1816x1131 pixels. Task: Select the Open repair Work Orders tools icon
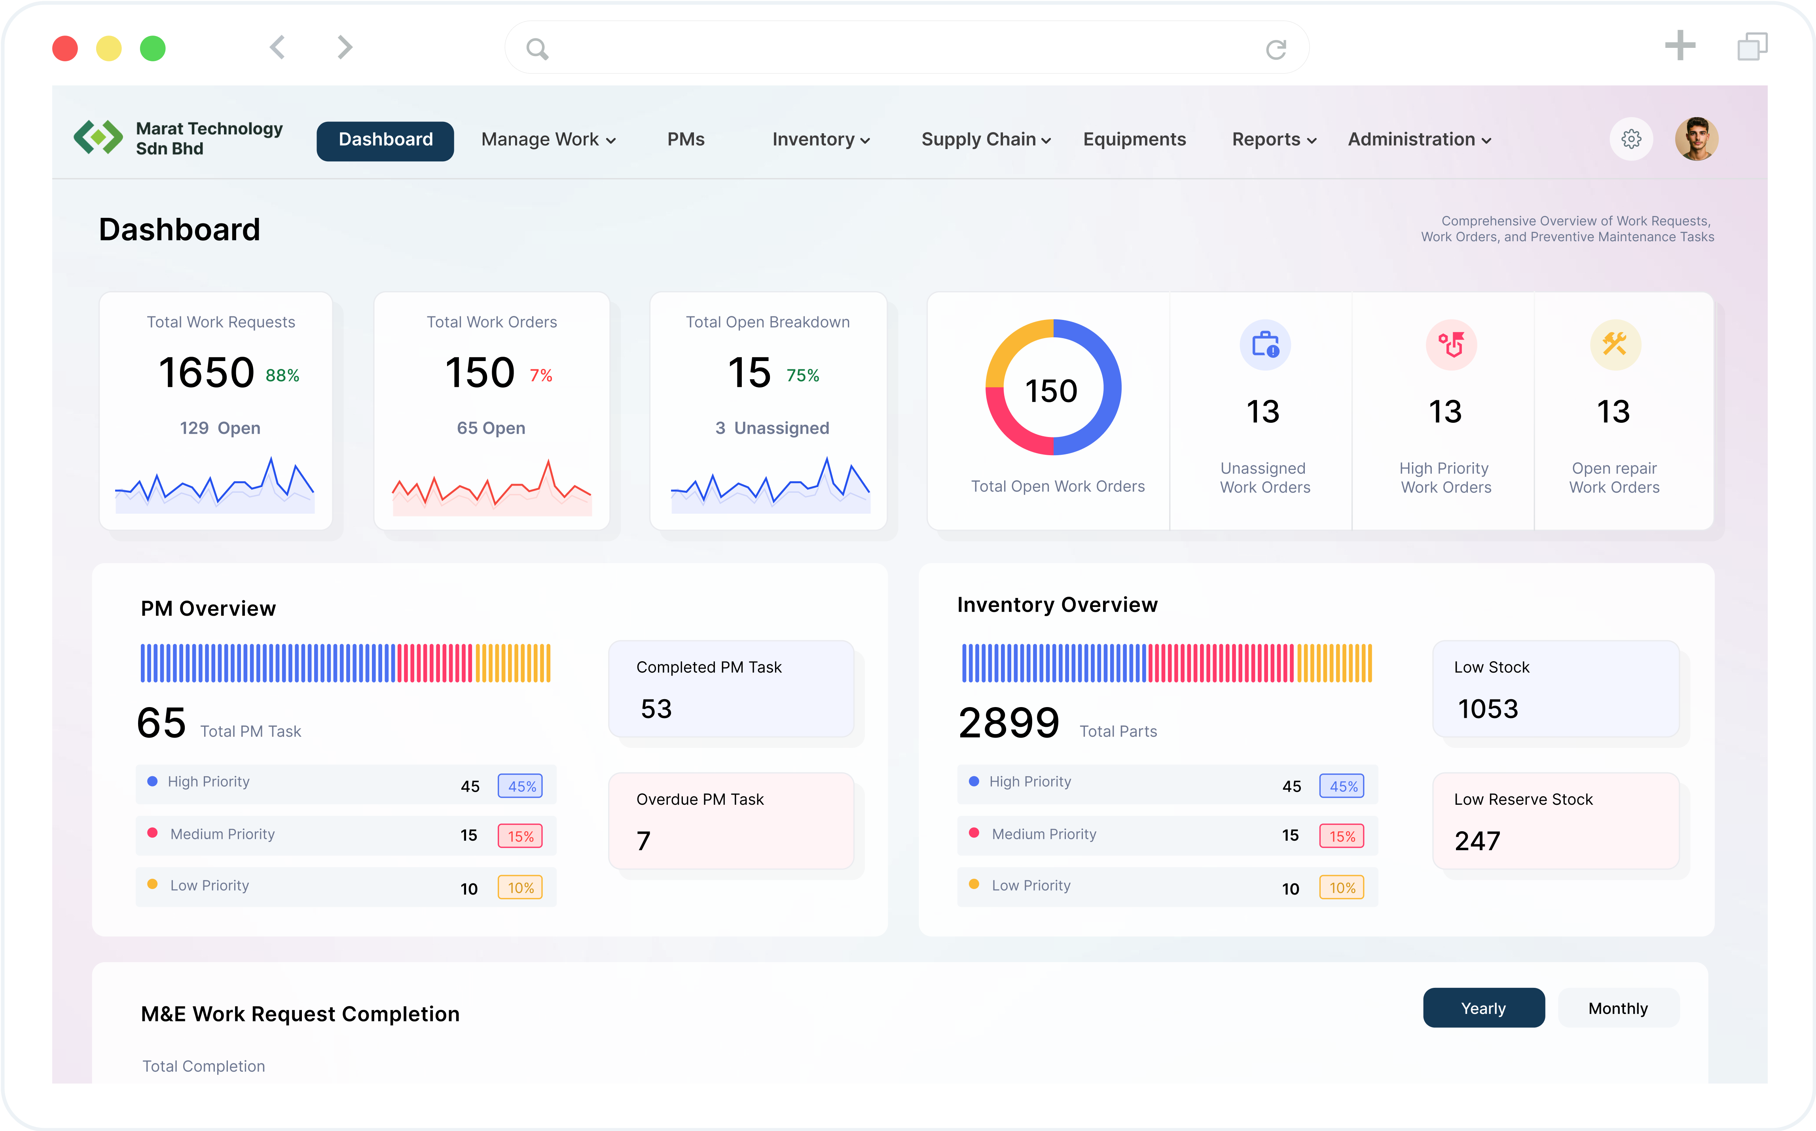click(1614, 345)
